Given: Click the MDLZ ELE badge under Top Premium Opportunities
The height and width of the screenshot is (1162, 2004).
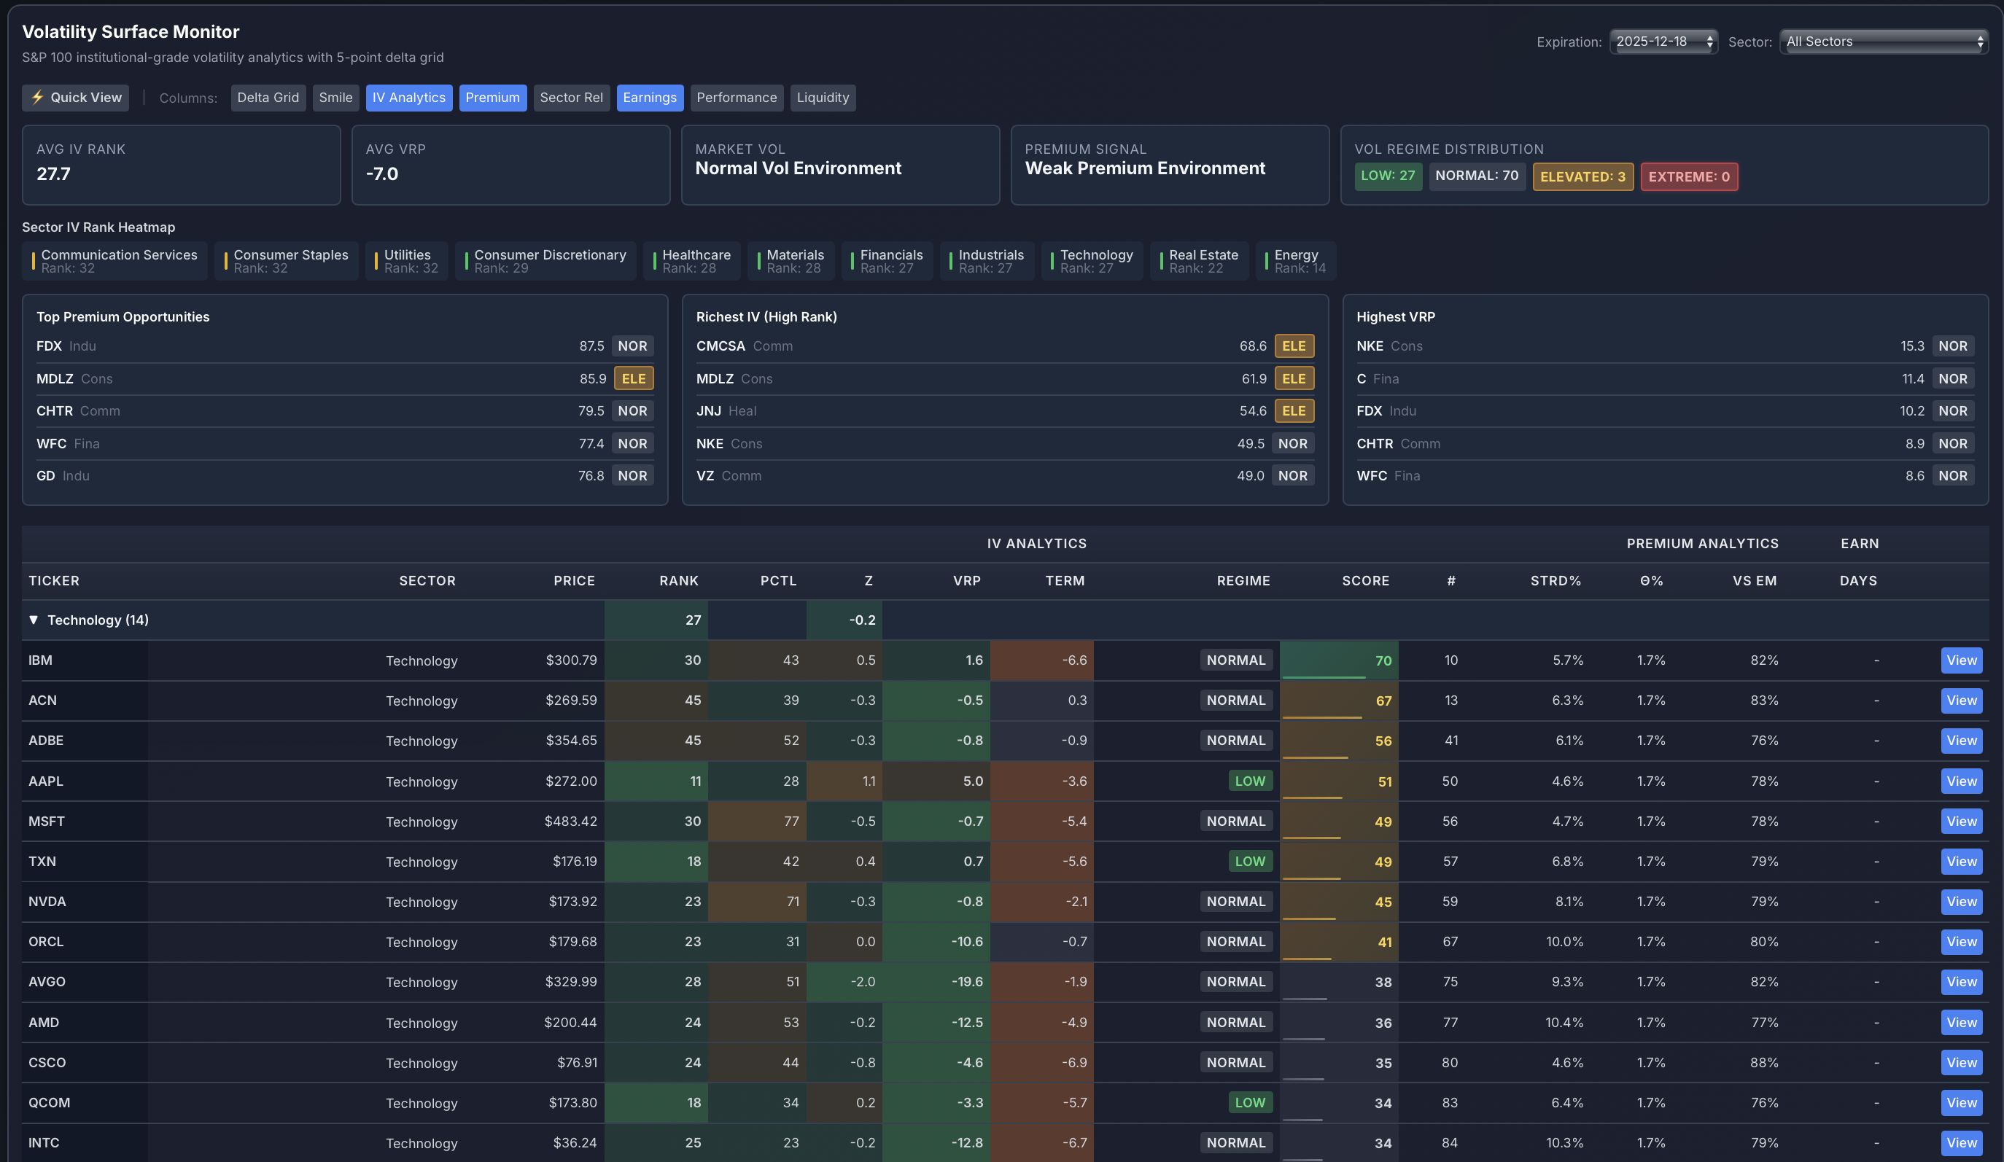Looking at the screenshot, I should pyautogui.click(x=634, y=378).
